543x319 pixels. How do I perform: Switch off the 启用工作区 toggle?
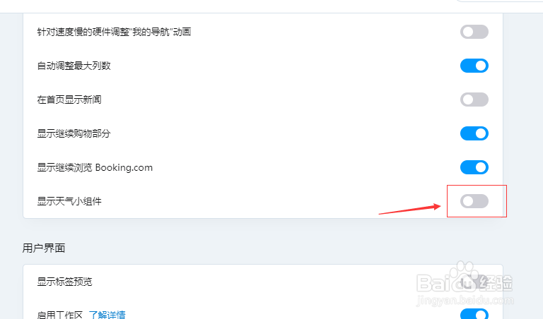coord(474,313)
